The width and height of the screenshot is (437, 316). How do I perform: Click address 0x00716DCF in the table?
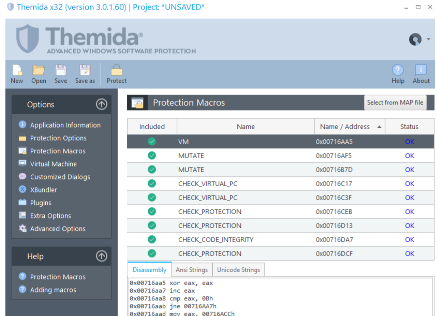click(x=334, y=254)
